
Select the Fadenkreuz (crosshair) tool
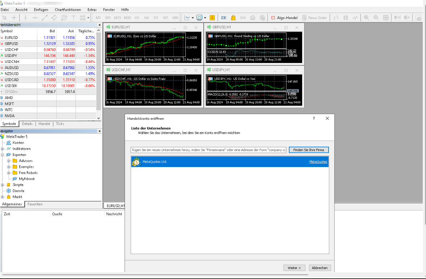14,18
